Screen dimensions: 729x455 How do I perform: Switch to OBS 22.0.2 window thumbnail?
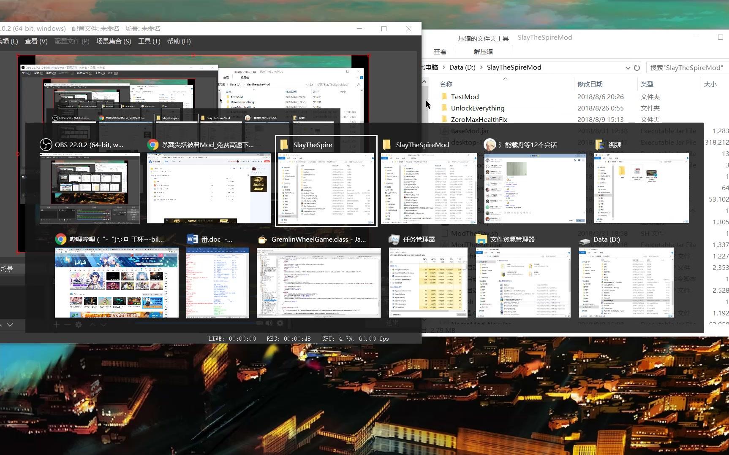(x=90, y=188)
